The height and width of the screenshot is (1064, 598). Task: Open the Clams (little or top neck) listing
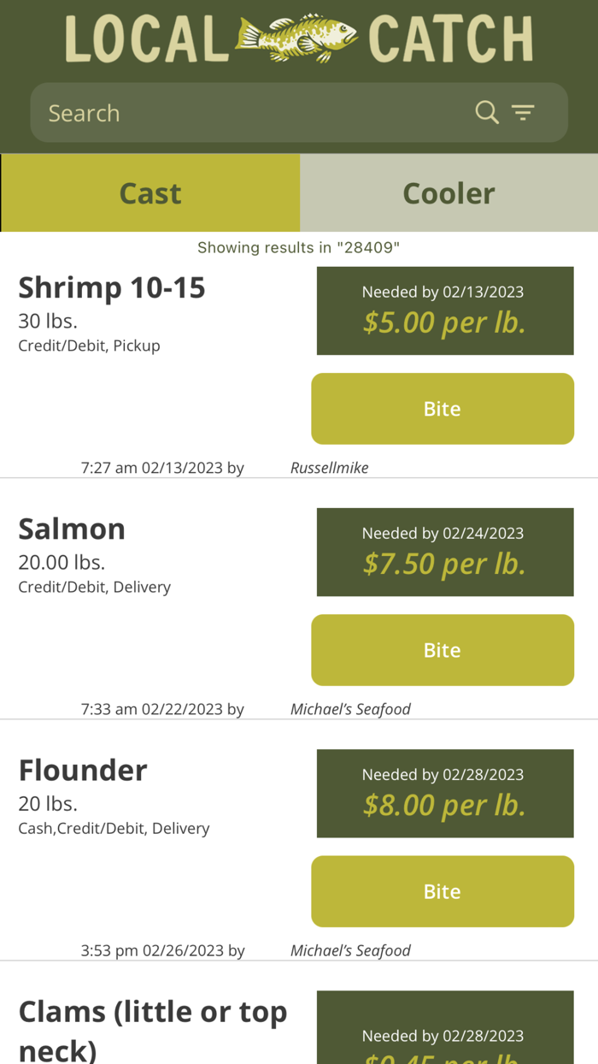(154, 1028)
